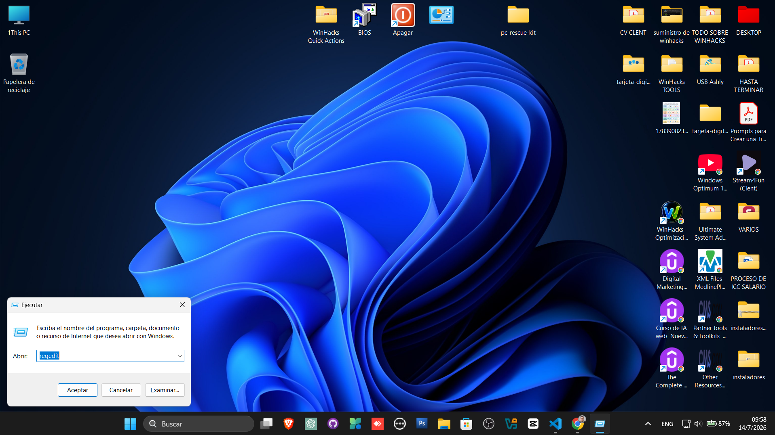
Task: Open the Windows Start menu
Action: [x=130, y=424]
